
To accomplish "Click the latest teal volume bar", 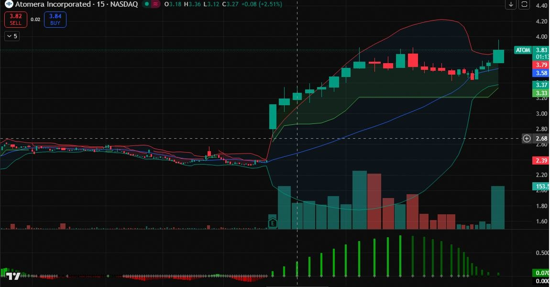I will point(498,208).
